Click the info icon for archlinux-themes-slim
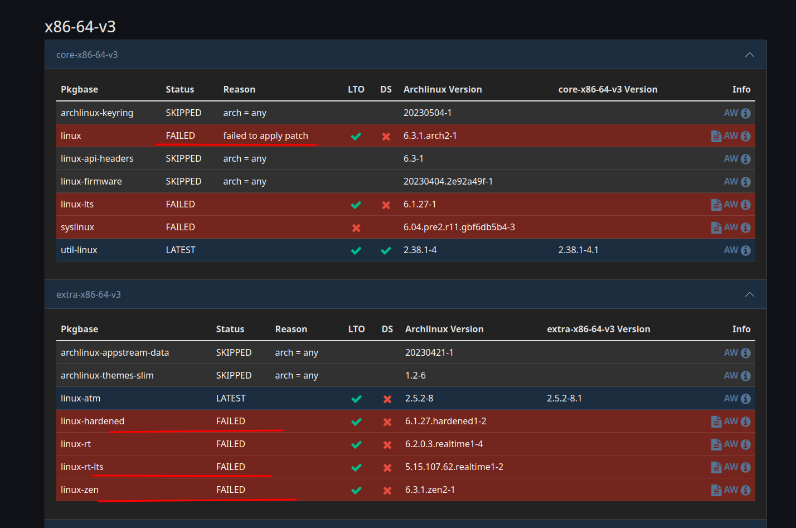Screen dimensions: 796x528 coord(746,376)
